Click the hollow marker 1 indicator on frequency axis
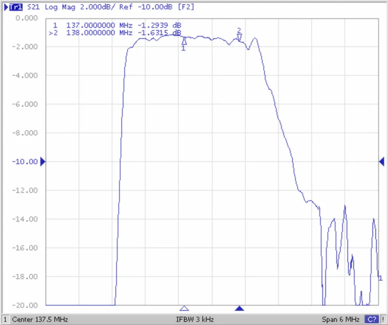388x325 pixels. [x=184, y=308]
